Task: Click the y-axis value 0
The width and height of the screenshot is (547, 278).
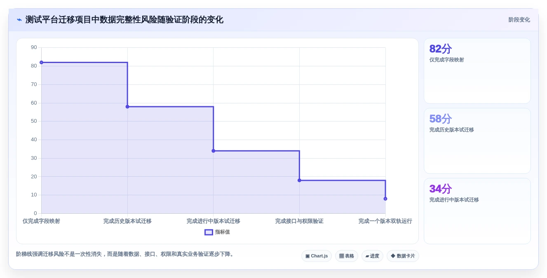Action: (x=35, y=213)
